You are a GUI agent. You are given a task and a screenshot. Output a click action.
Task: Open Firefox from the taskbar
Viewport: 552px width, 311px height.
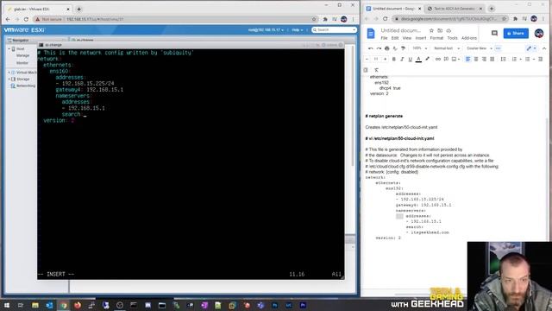click(78, 305)
